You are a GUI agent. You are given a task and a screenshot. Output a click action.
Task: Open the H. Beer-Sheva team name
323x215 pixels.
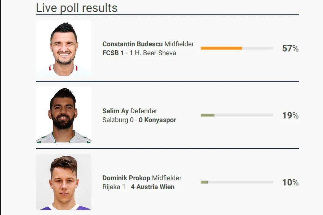[155, 53]
